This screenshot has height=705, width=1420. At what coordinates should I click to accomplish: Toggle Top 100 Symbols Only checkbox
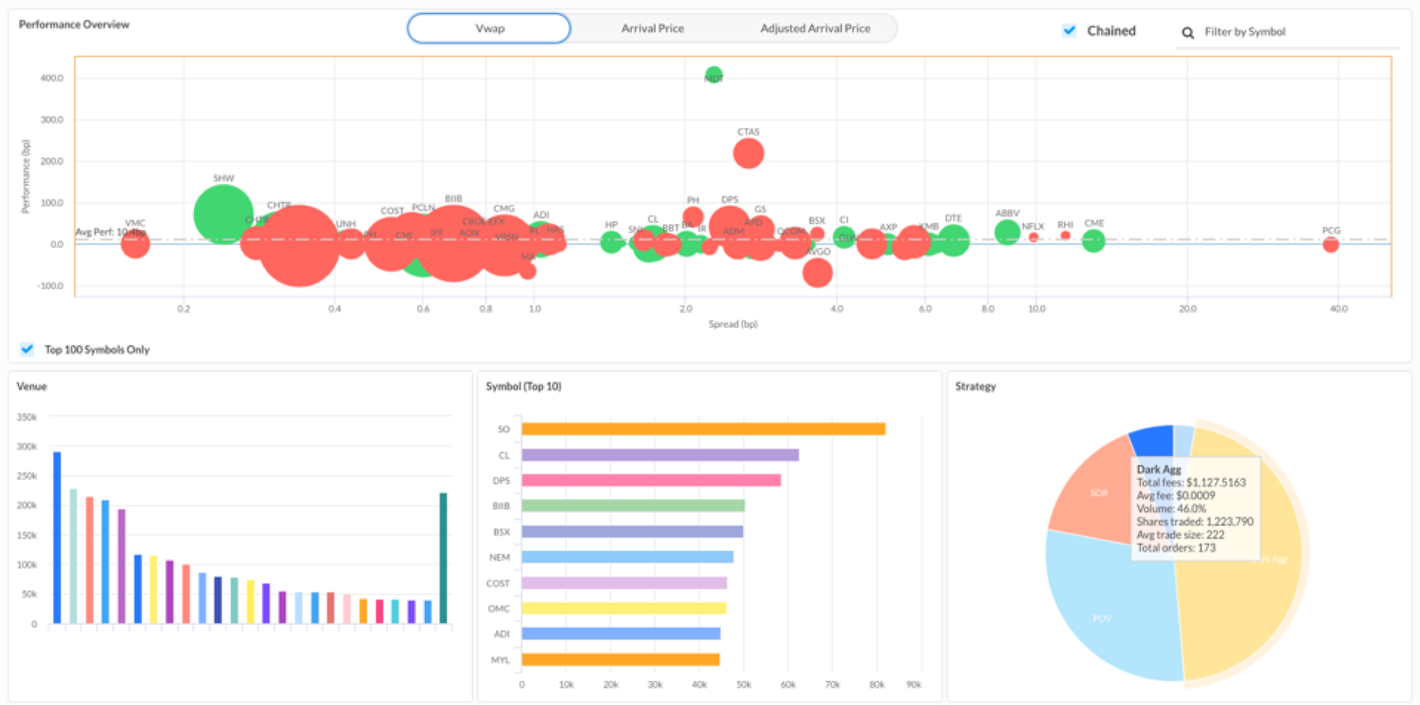[27, 349]
